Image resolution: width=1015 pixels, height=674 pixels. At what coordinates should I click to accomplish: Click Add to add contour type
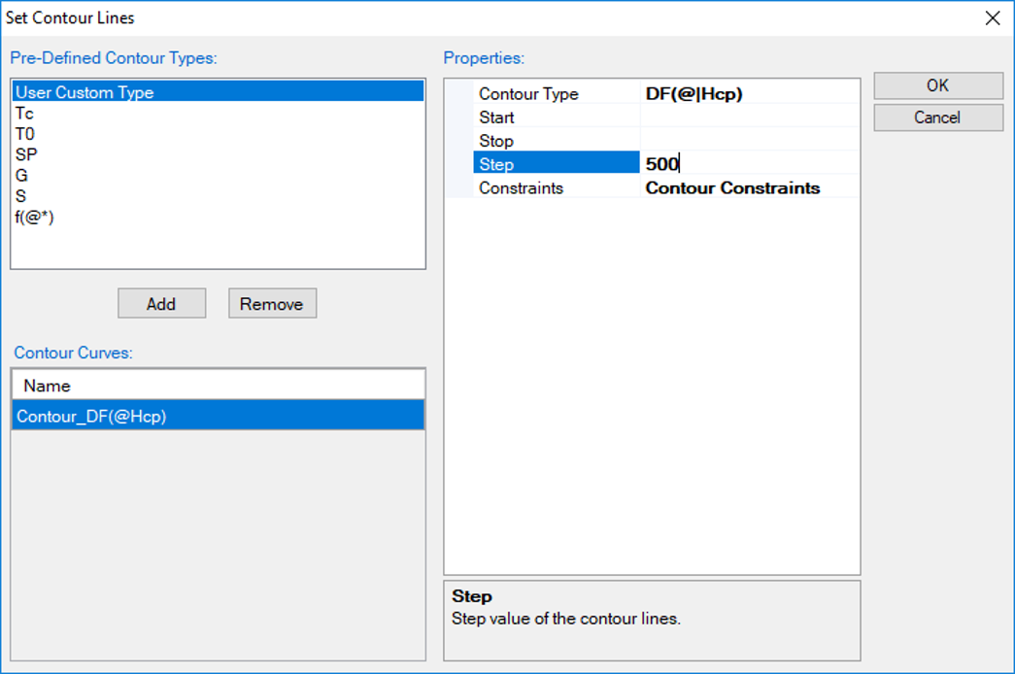click(x=161, y=304)
